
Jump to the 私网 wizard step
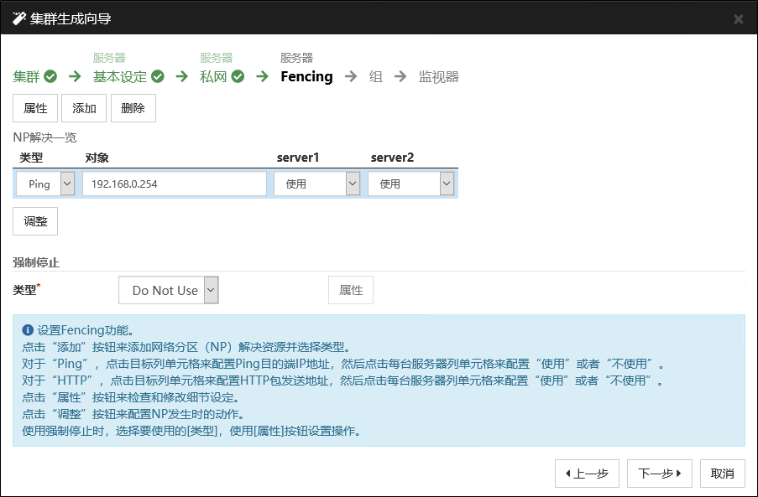point(213,77)
